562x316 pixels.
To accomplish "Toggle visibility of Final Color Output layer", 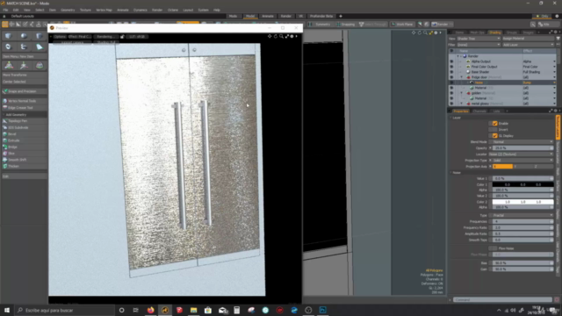I will coord(451,67).
